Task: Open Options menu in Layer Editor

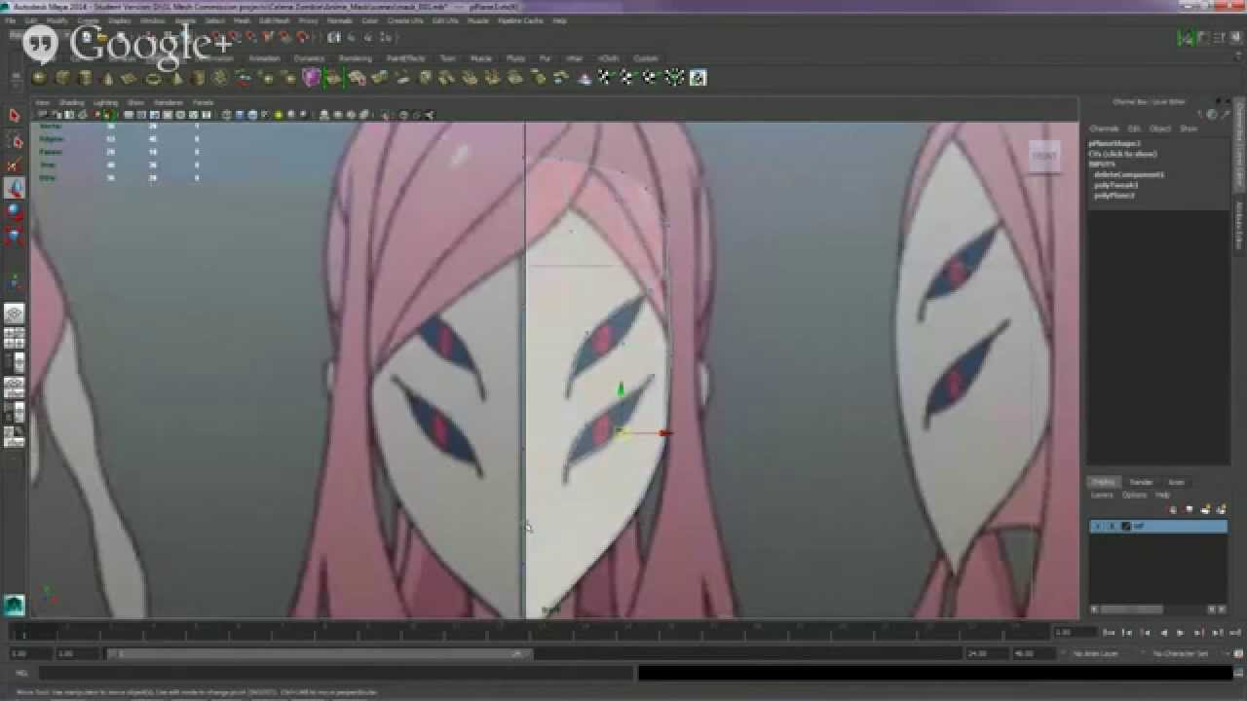Action: (x=1134, y=496)
